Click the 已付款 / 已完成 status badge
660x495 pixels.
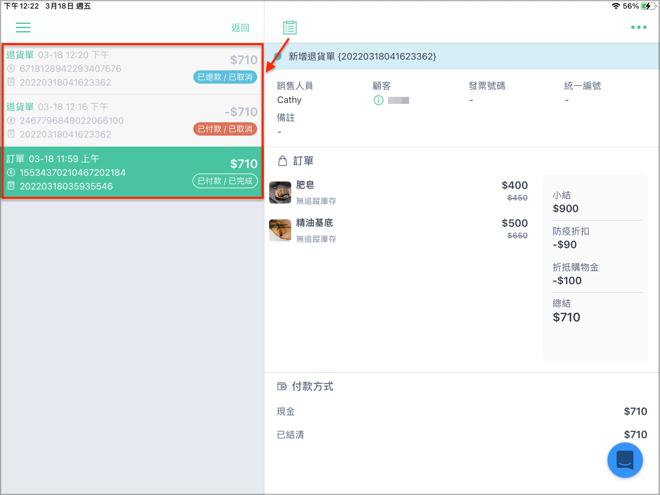tap(225, 181)
